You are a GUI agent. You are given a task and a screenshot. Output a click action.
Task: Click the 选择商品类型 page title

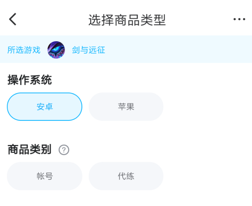(x=127, y=20)
